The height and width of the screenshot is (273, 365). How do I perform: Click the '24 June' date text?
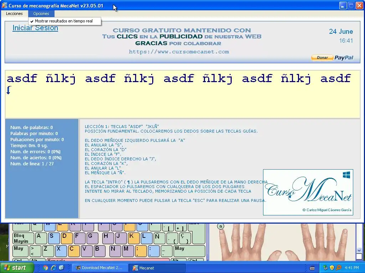[x=341, y=32]
